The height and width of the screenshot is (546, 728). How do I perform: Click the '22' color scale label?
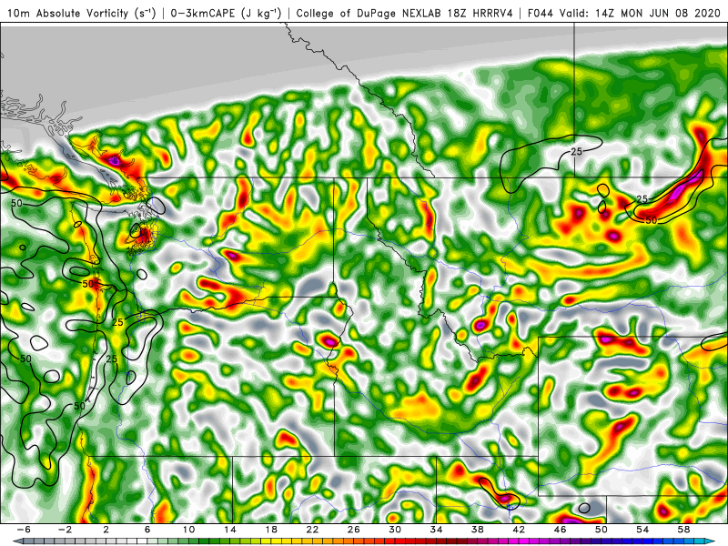(x=312, y=530)
